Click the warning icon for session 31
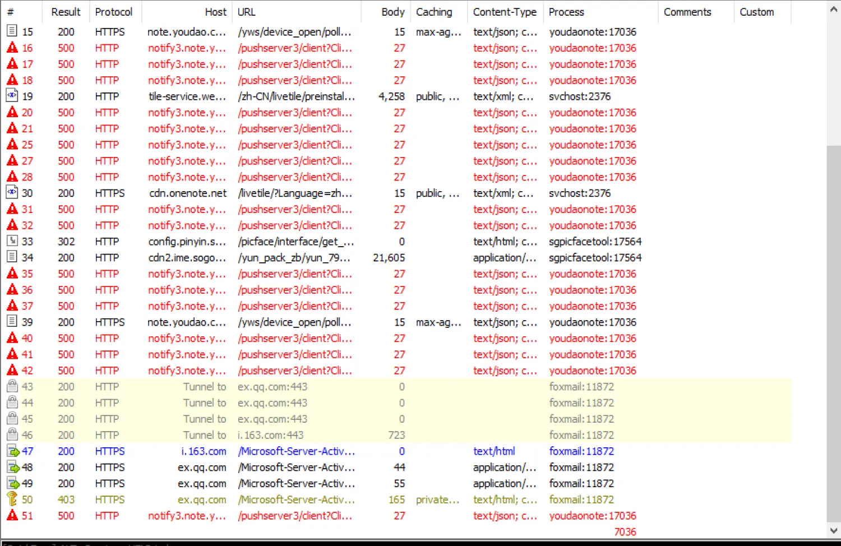This screenshot has height=546, width=841. 12,209
